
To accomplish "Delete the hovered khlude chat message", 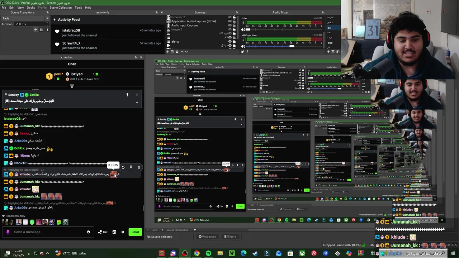I will (x=139, y=167).
